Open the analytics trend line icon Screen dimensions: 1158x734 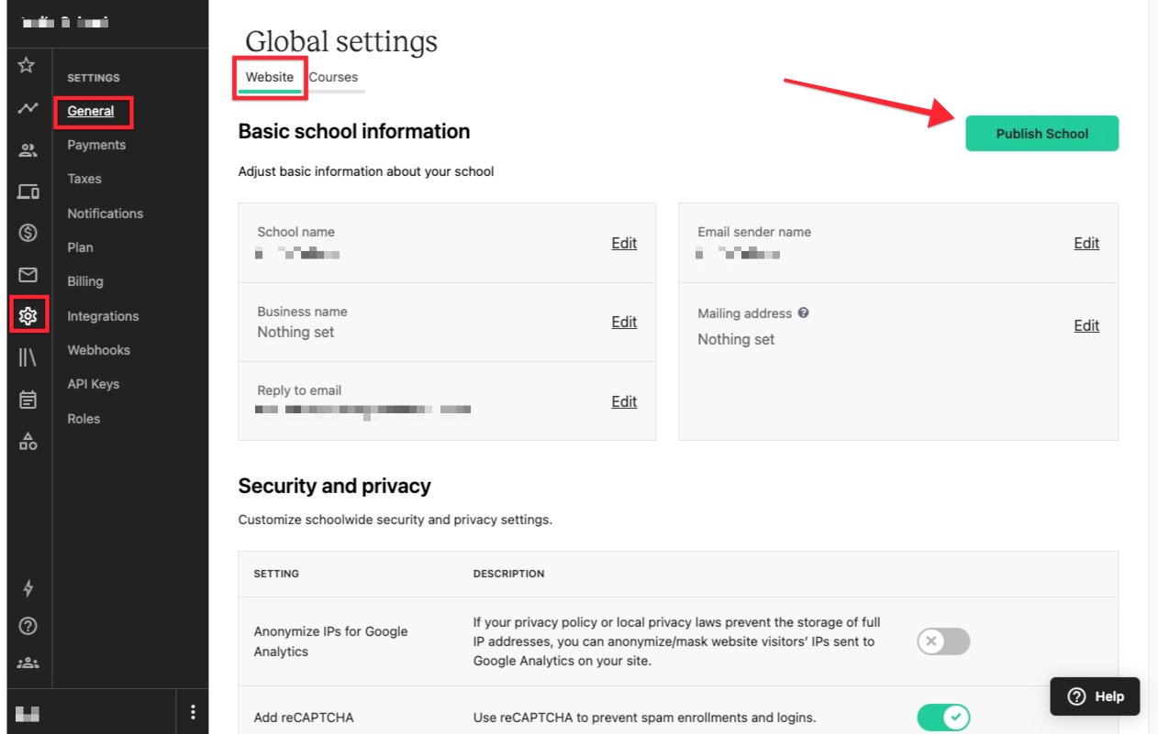28,108
